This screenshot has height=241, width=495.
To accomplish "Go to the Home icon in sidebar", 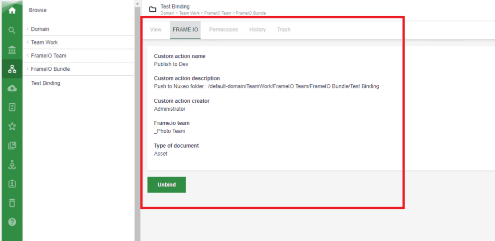I will [12, 10].
